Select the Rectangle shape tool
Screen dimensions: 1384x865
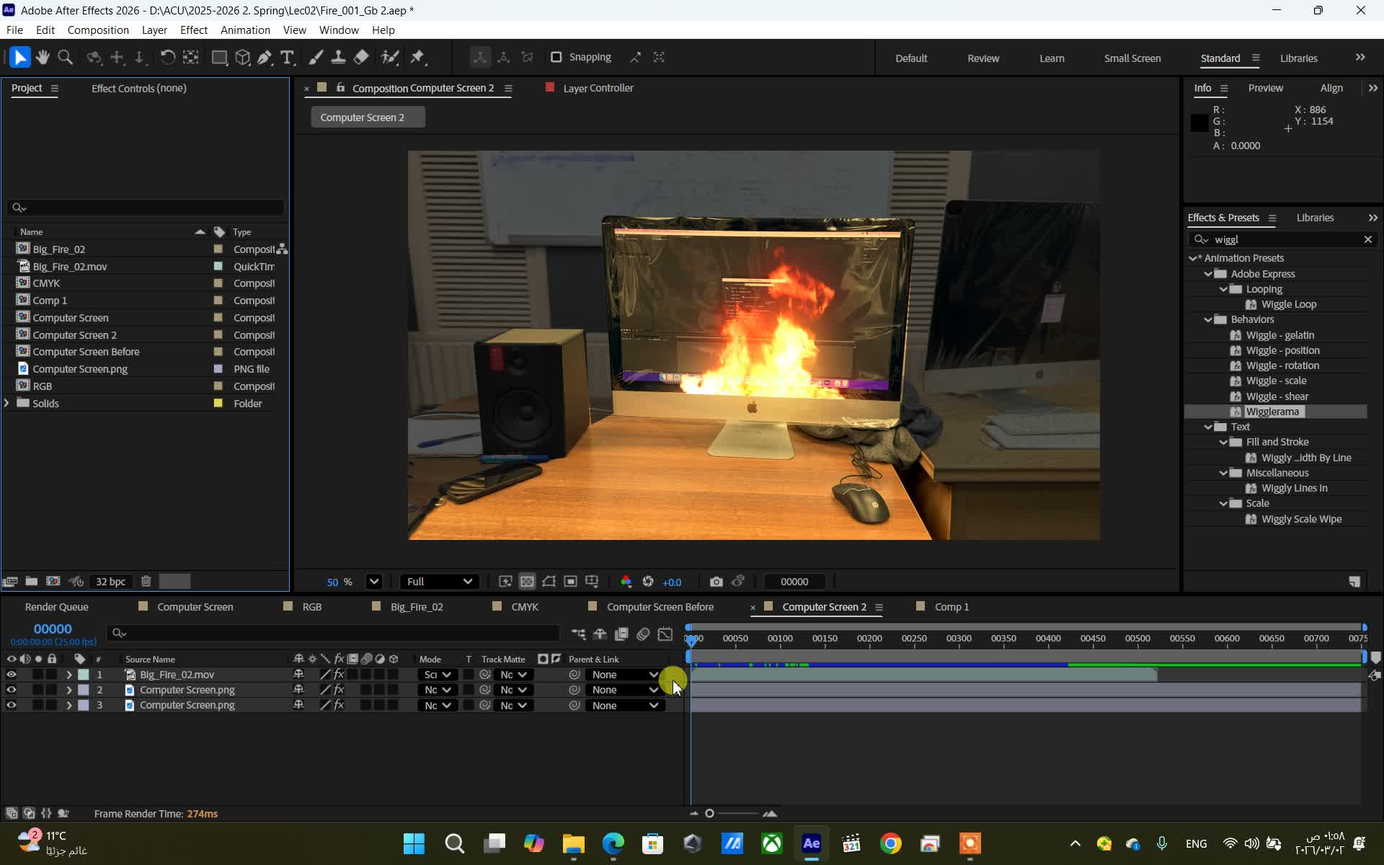tap(219, 58)
